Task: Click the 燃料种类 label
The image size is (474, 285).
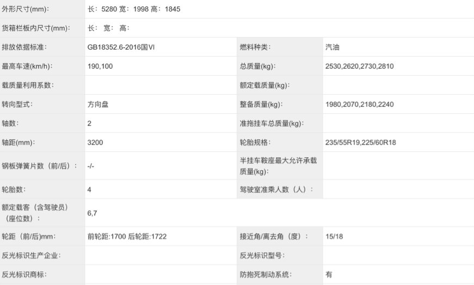Action: click(255, 47)
